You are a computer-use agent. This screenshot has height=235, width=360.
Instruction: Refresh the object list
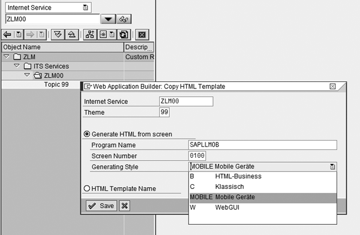(124, 35)
